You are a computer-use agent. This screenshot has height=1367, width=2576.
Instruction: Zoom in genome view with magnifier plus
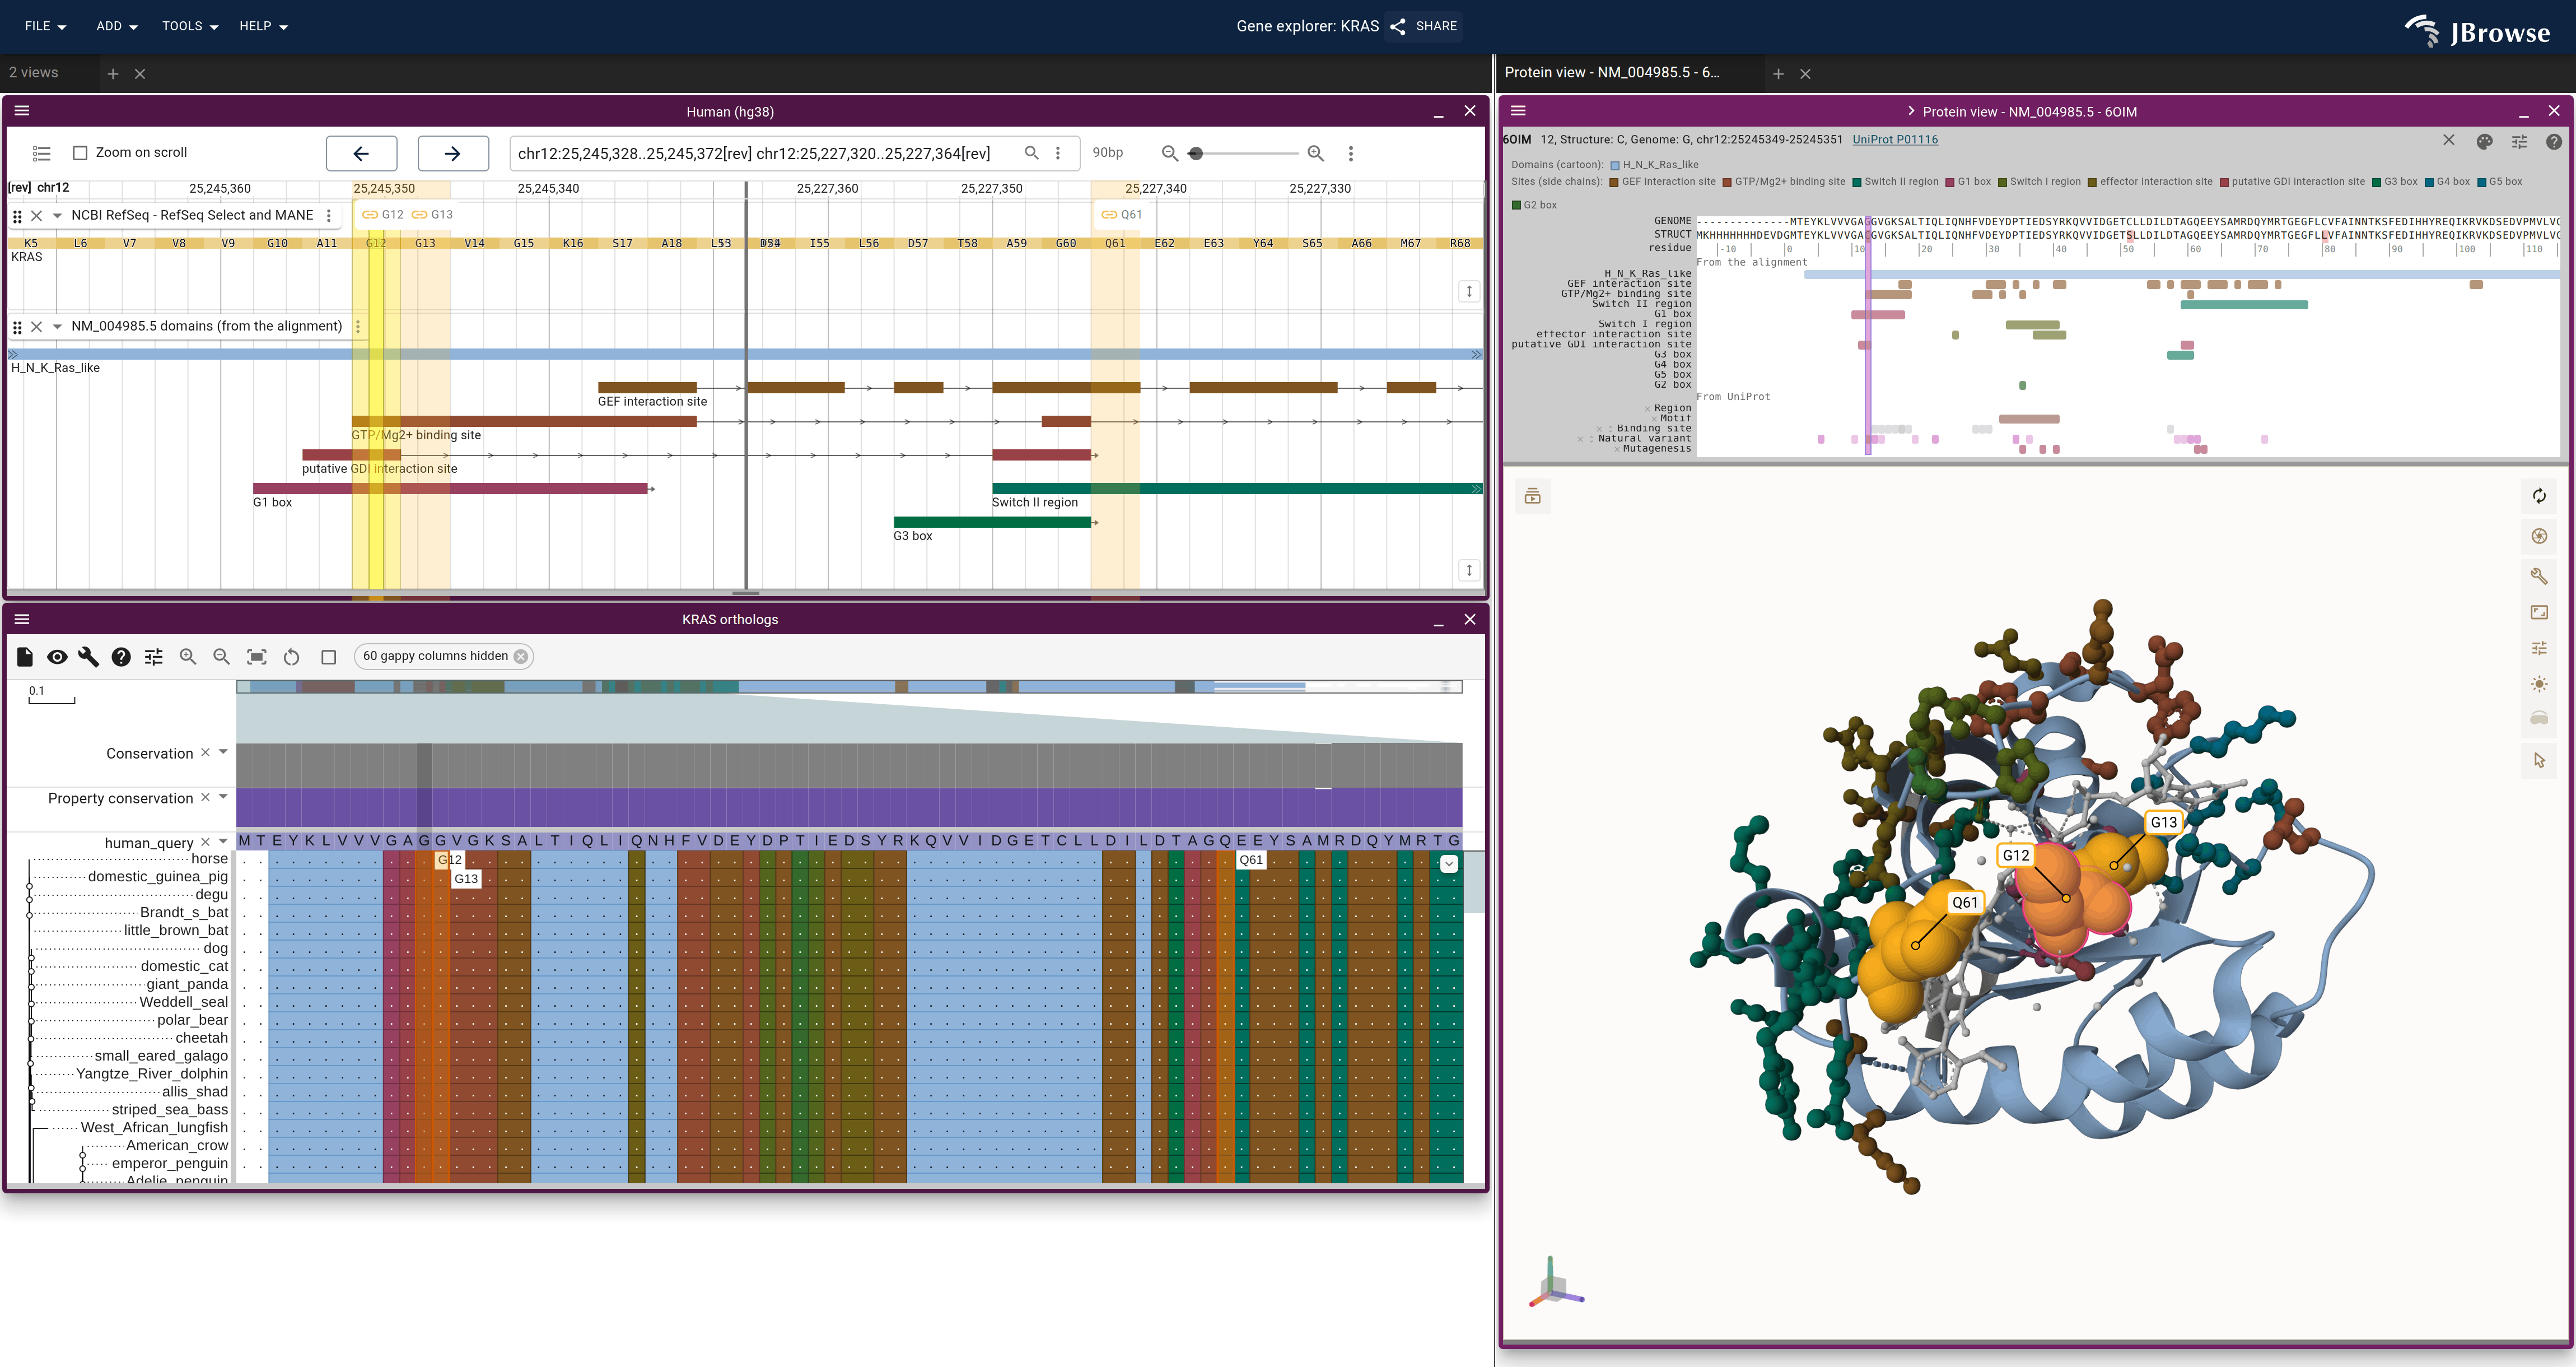(x=1316, y=153)
